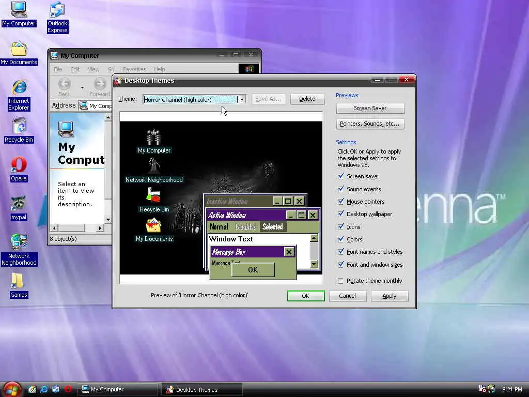Launch Opera from quick launch bar

point(68,389)
